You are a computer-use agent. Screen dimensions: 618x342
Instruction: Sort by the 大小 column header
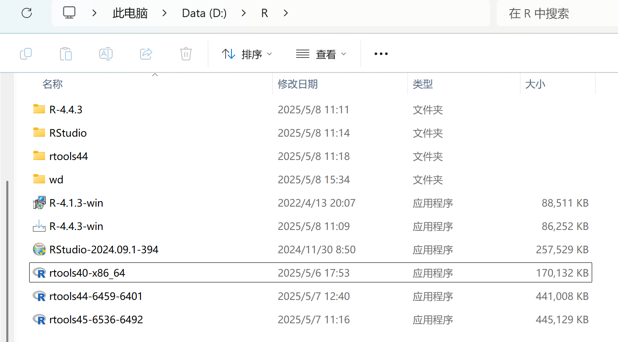tap(535, 84)
